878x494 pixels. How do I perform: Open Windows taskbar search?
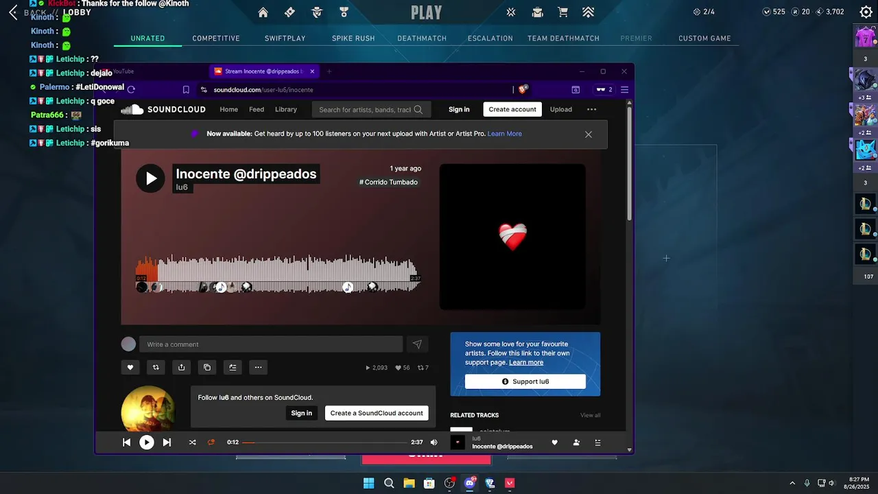(389, 483)
